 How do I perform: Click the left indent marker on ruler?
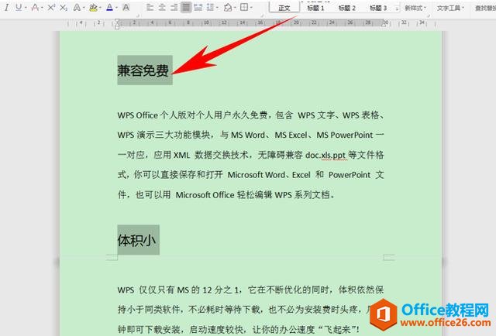point(117,26)
